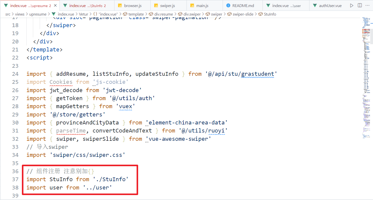Expand the 'template' breadcrumb item
Image resolution: width=373 pixels, height=200 pixels.
coord(136,14)
